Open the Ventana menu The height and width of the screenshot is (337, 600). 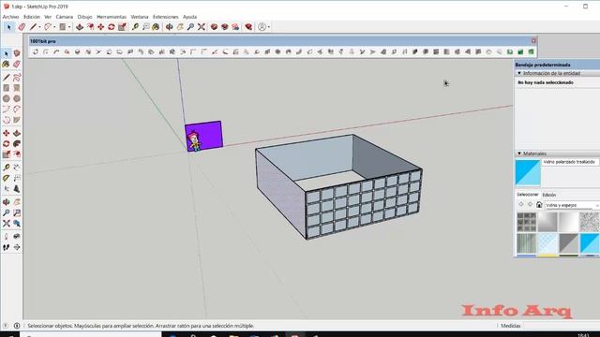click(140, 17)
